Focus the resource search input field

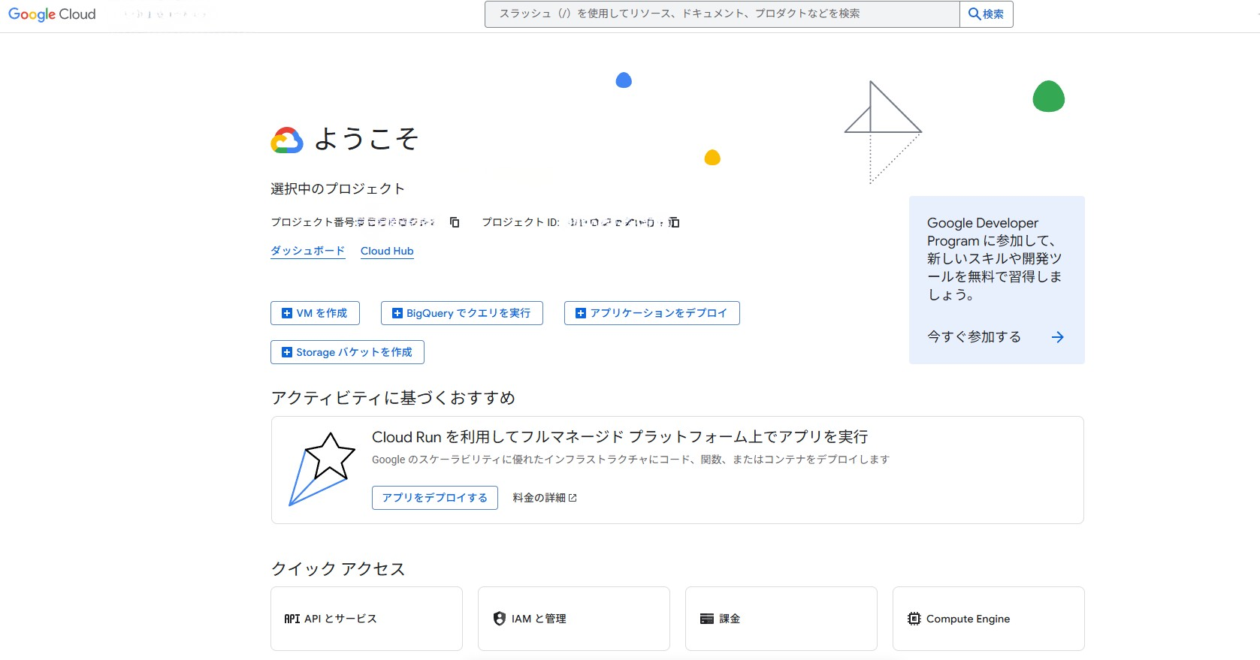[x=721, y=14]
